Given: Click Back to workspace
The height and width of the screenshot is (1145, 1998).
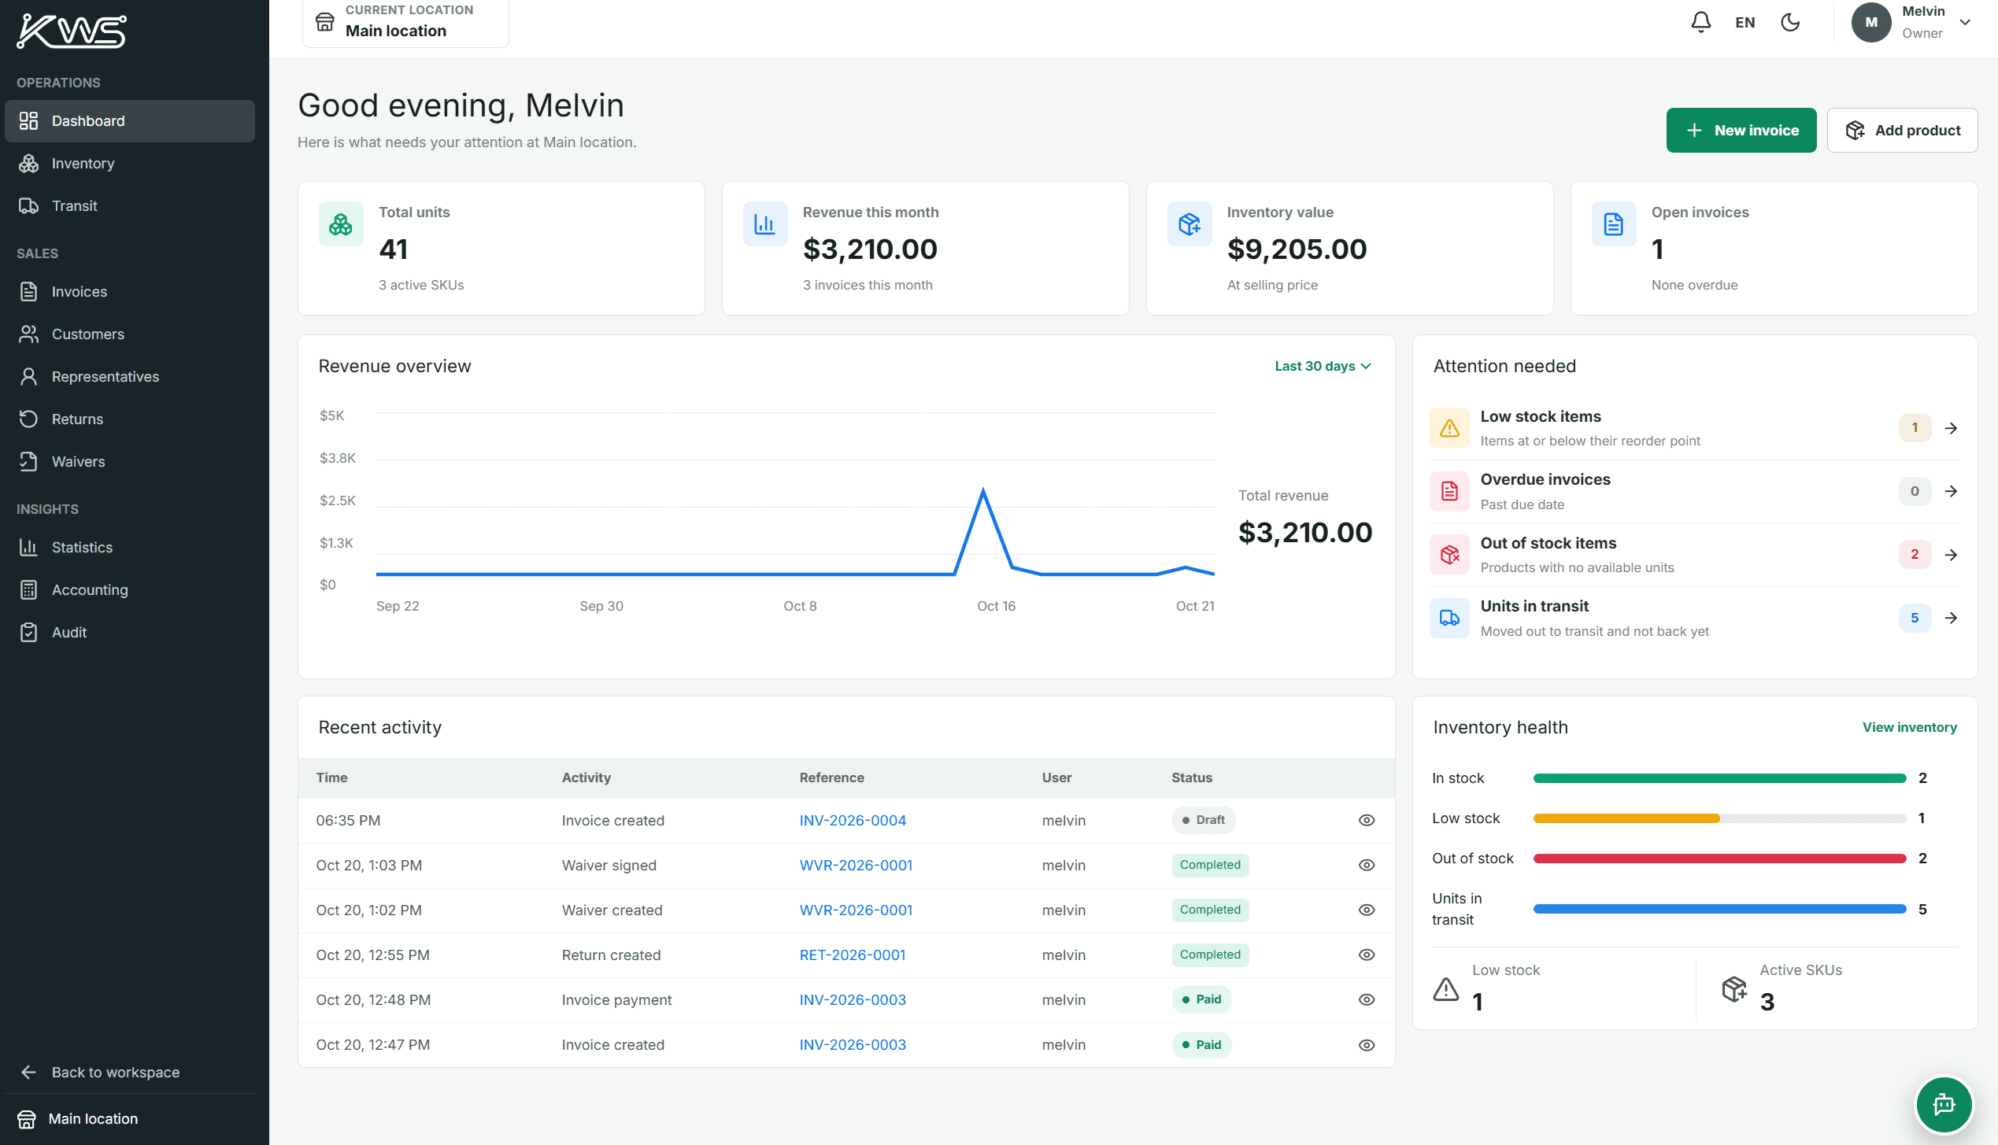Looking at the screenshot, I should click(x=130, y=1072).
